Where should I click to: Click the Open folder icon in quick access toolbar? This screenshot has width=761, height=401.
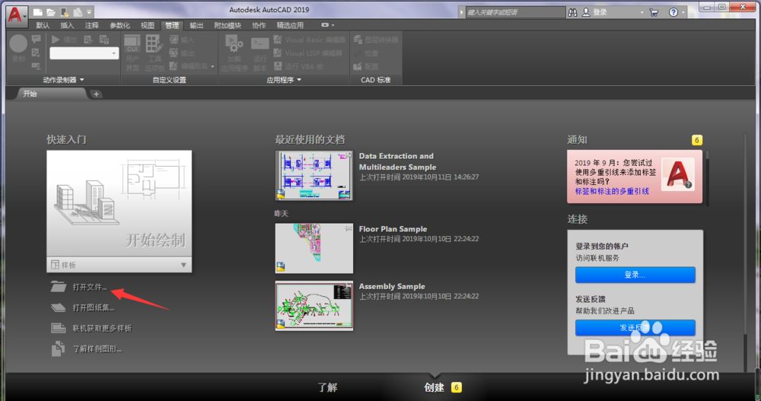(x=51, y=12)
